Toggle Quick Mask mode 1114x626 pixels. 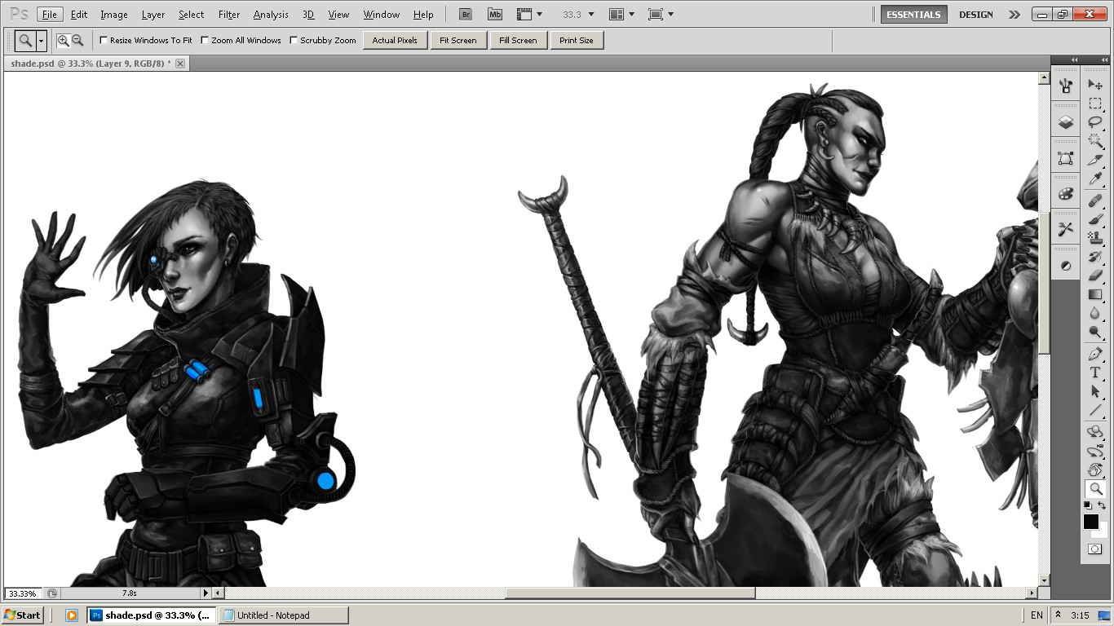[1095, 549]
